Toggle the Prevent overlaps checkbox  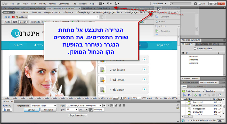tap(195, 49)
